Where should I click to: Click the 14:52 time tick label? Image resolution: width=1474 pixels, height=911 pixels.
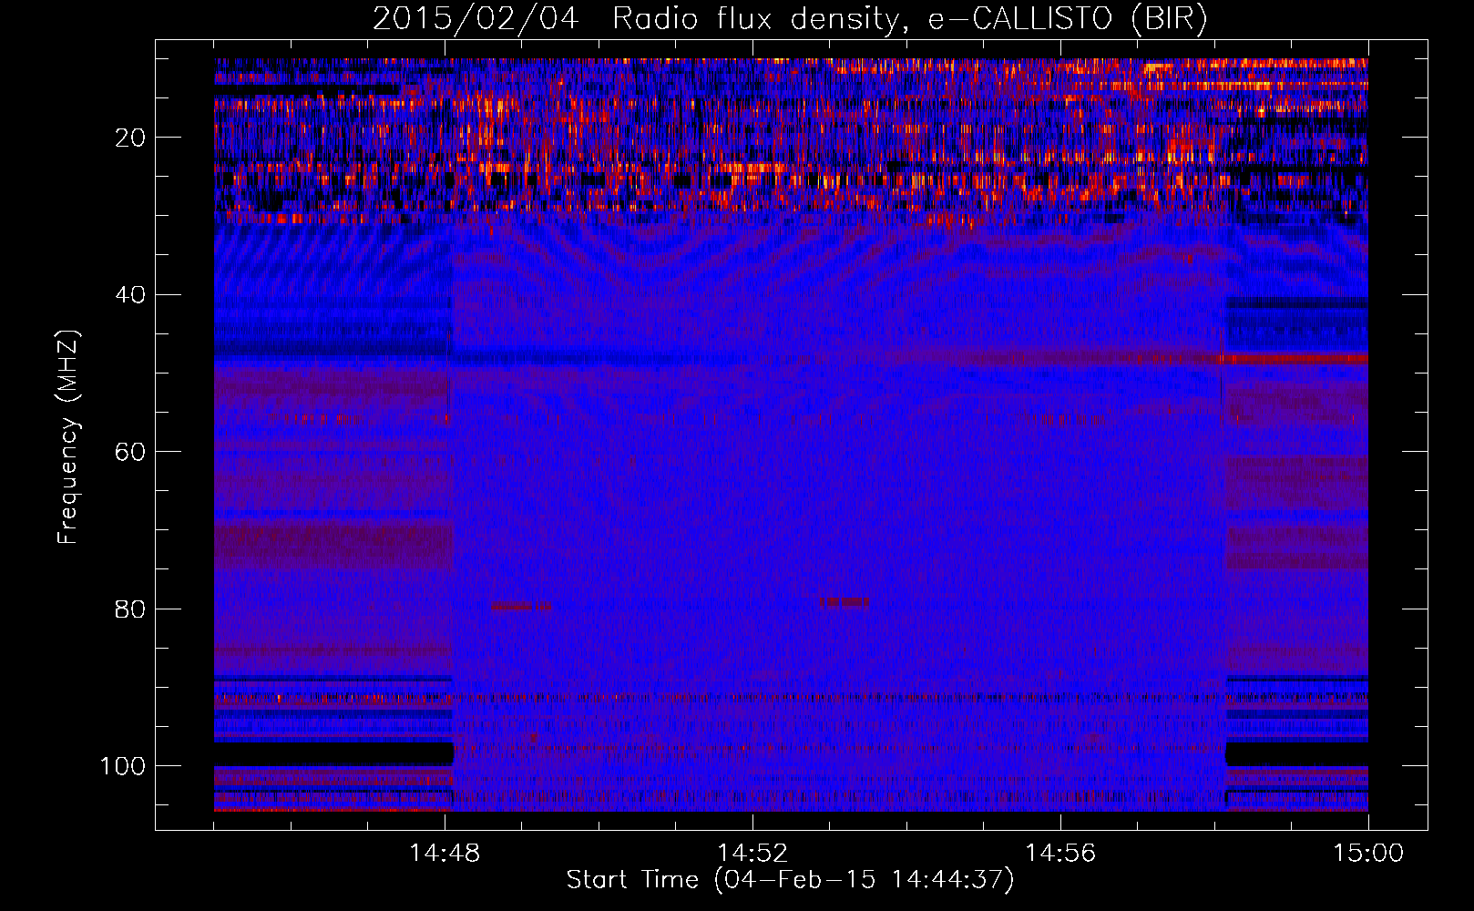[752, 854]
